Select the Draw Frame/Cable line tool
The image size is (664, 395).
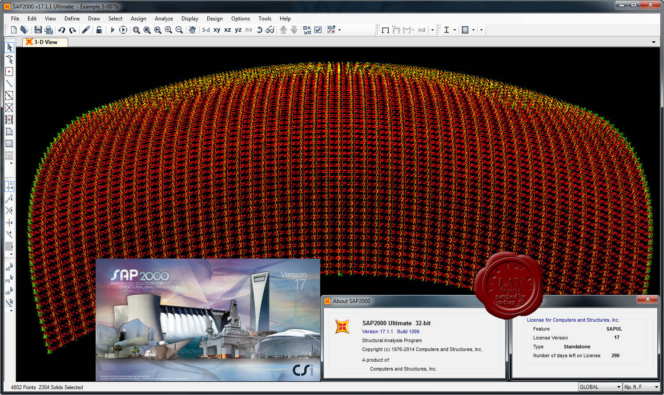[x=9, y=84]
